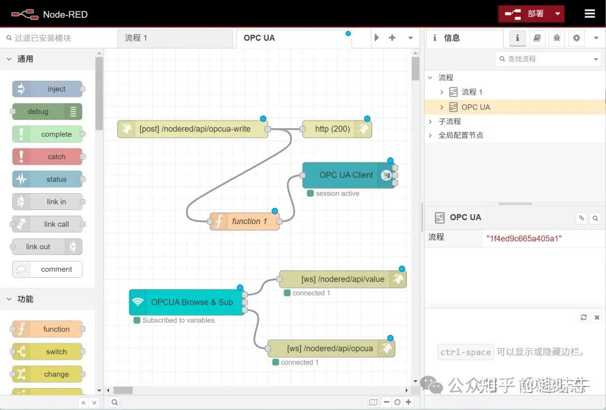Screen dimensions: 606x410
Task: Open the sidebar tabs dropdown
Action: pos(596,38)
